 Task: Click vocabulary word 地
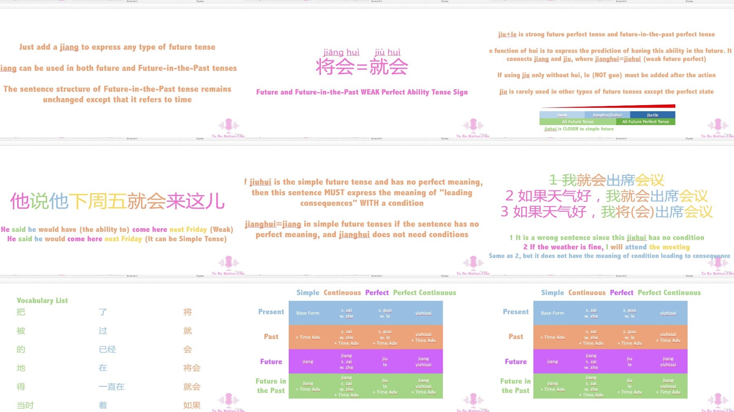(x=21, y=368)
